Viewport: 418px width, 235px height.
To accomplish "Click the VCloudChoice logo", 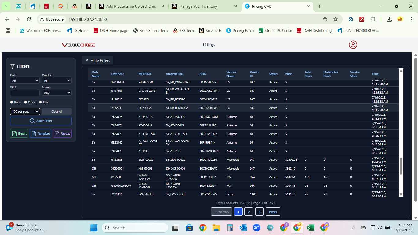I will click(78, 45).
